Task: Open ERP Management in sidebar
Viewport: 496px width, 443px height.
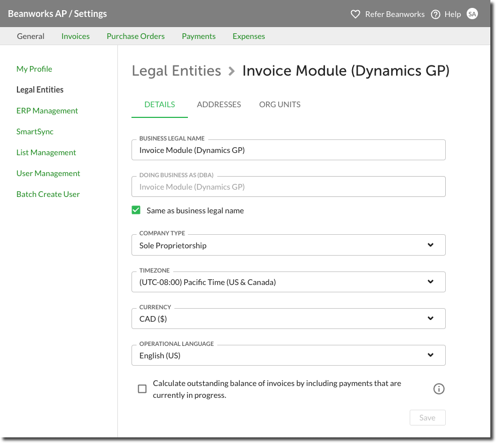Action: pos(47,111)
